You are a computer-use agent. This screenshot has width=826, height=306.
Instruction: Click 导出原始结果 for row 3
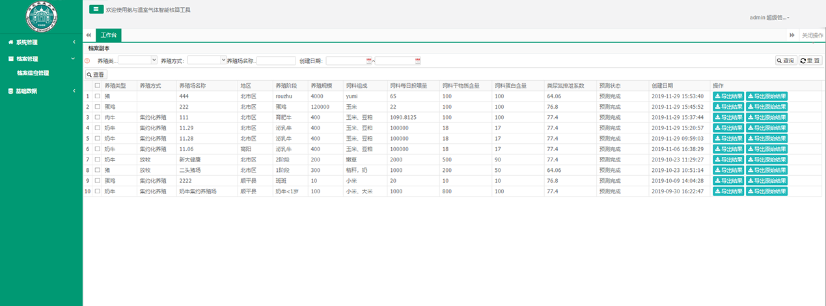click(767, 117)
